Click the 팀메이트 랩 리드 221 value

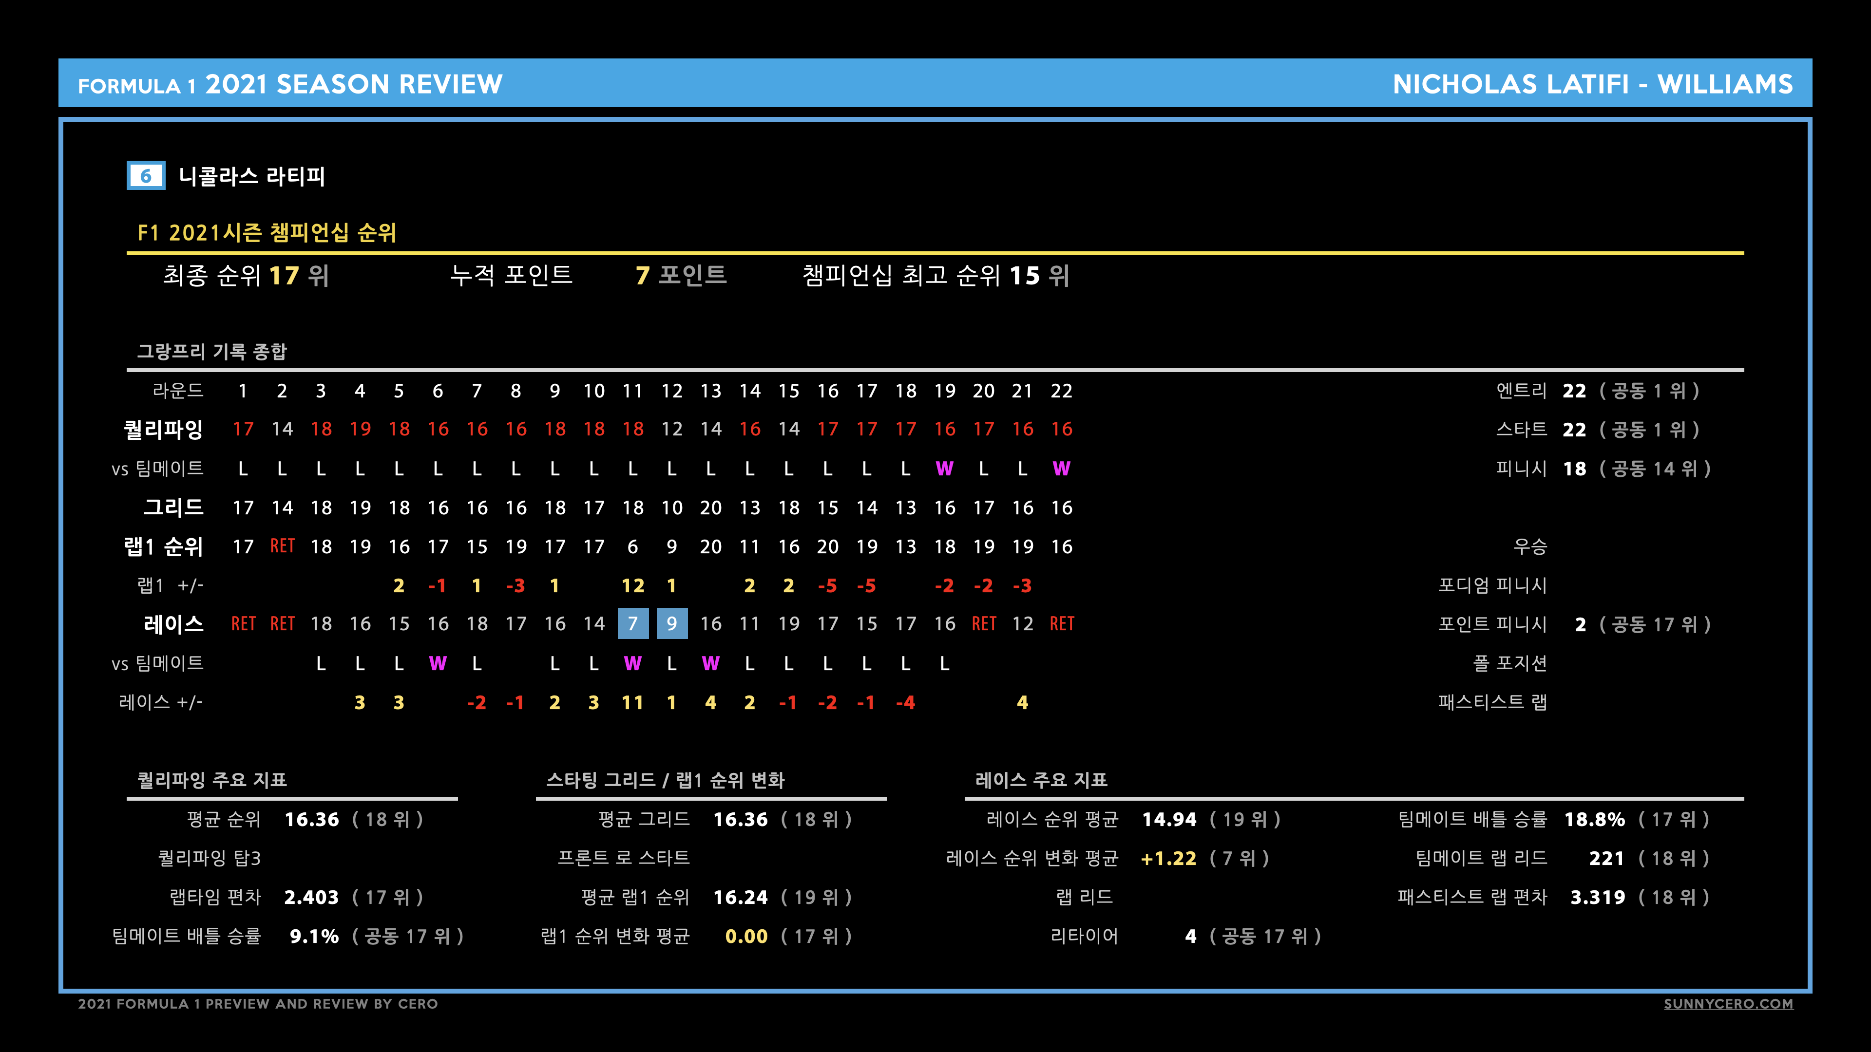pyautogui.click(x=1606, y=858)
